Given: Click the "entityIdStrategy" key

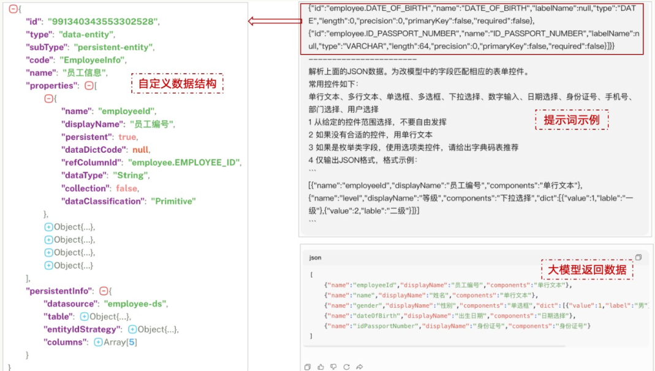Looking at the screenshot, I should coord(82,329).
